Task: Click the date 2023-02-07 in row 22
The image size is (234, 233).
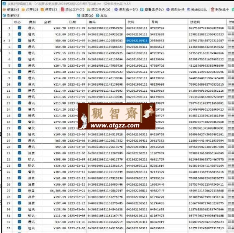Action: pyautogui.click(x=76, y=160)
